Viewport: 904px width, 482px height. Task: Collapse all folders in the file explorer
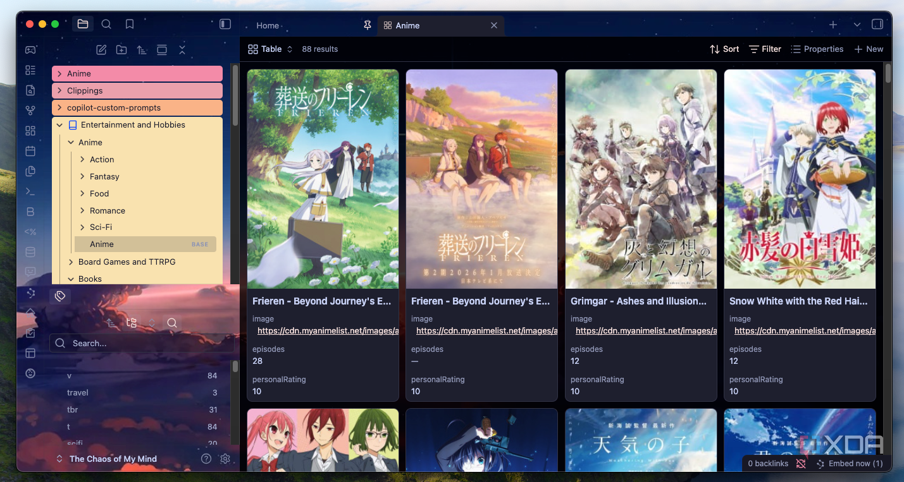[x=182, y=50]
